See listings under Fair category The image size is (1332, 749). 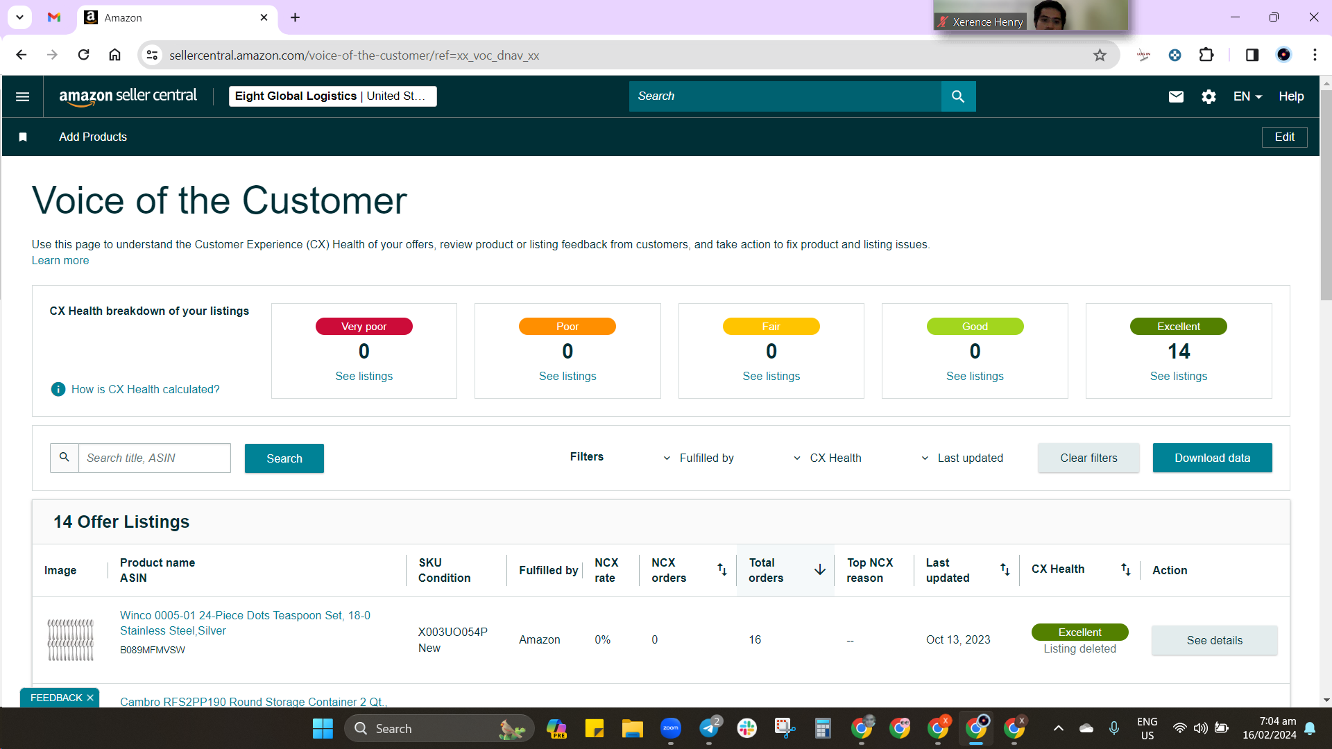coord(771,376)
